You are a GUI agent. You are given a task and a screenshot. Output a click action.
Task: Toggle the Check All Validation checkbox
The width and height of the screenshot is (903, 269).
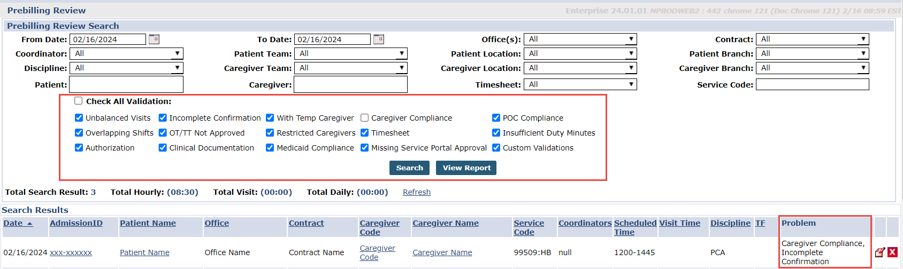79,101
